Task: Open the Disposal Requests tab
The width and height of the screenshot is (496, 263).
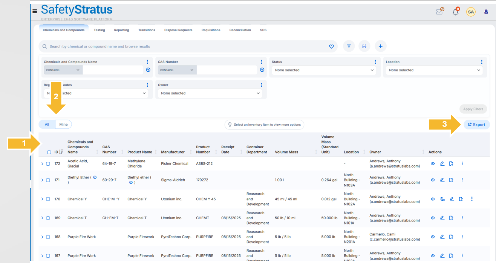Action: pos(178,30)
